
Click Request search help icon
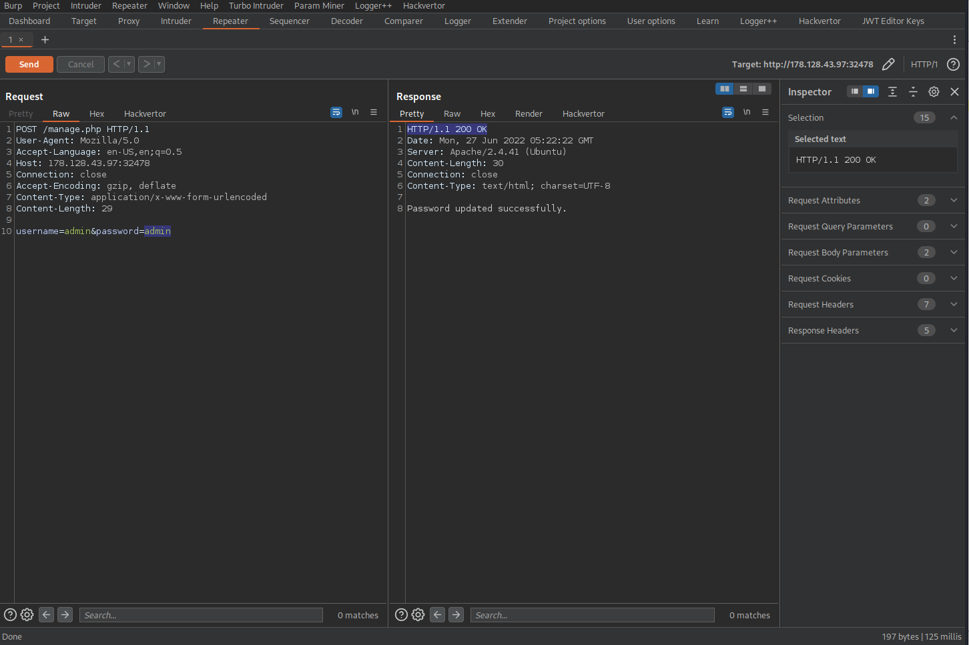[10, 614]
